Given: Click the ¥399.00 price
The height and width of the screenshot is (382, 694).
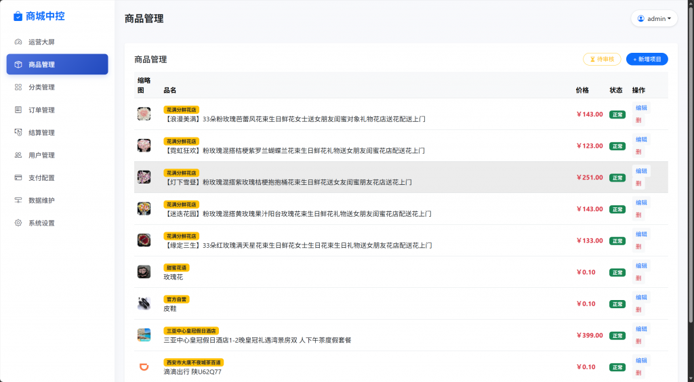Looking at the screenshot, I should click(590, 335).
